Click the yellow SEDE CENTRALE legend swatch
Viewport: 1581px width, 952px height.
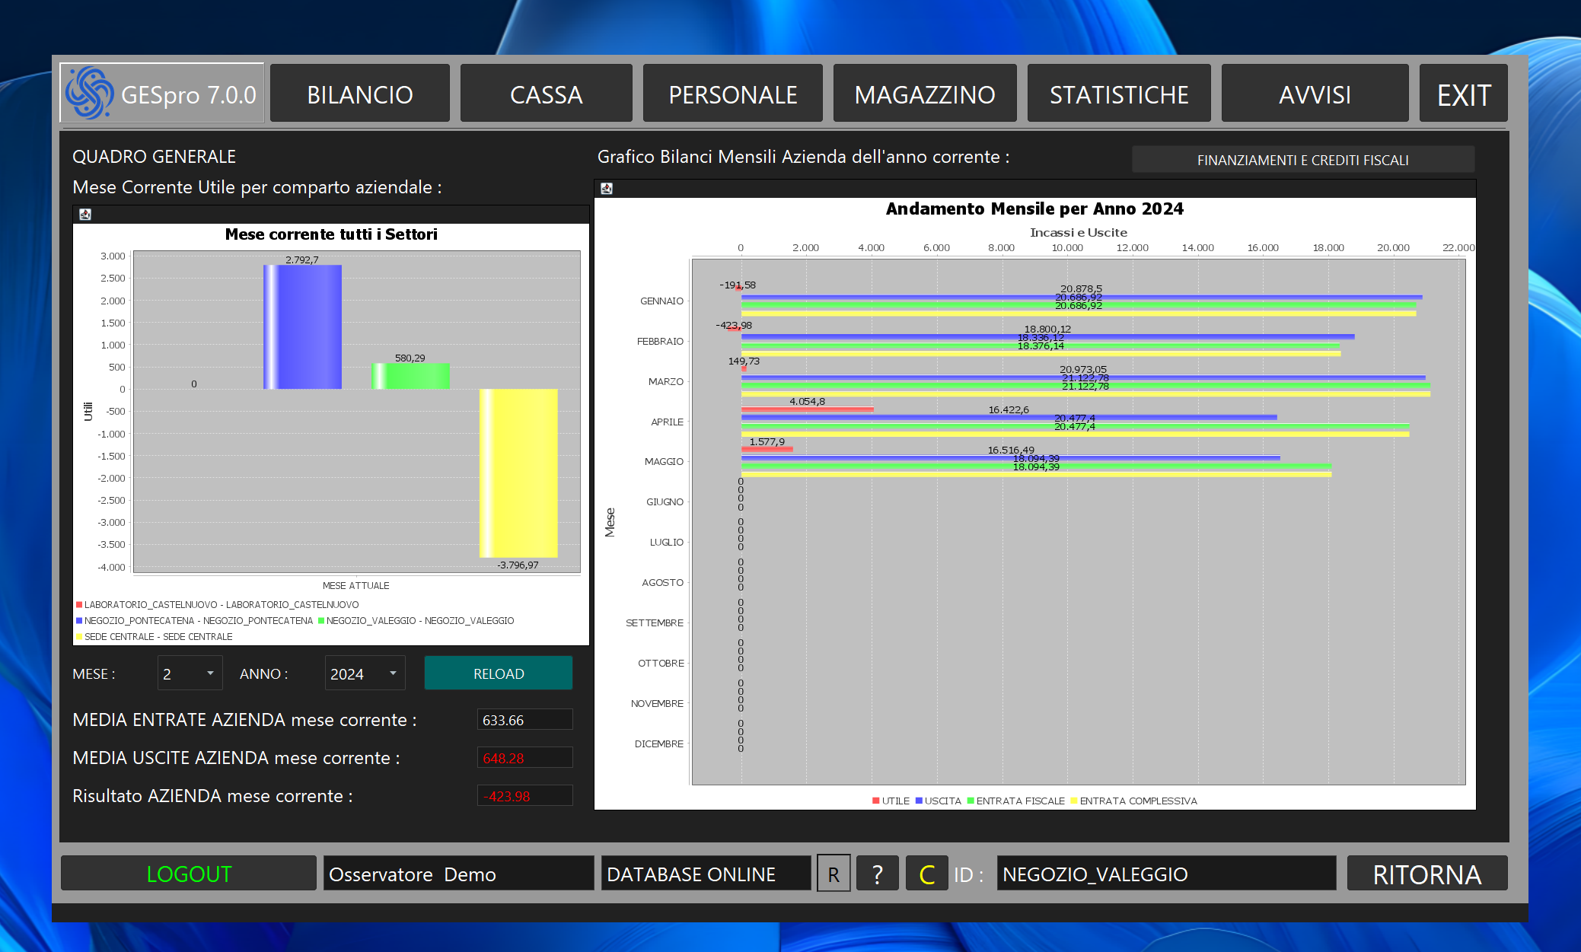79,637
